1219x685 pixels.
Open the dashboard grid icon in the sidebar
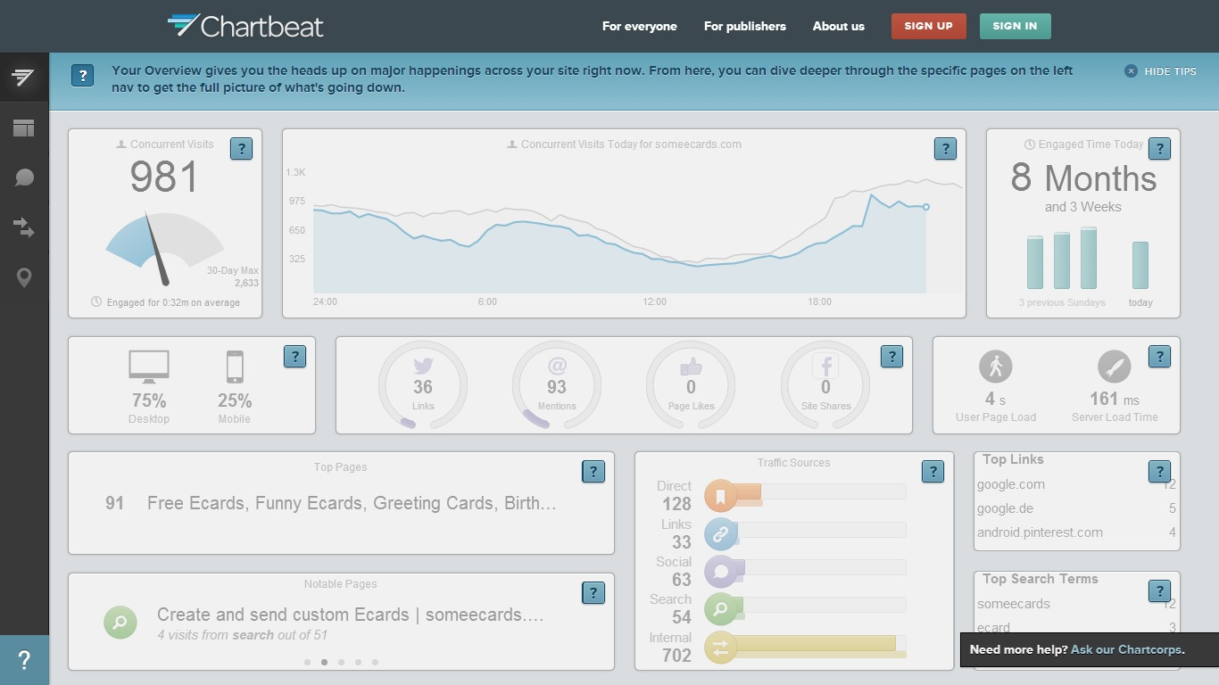point(24,127)
